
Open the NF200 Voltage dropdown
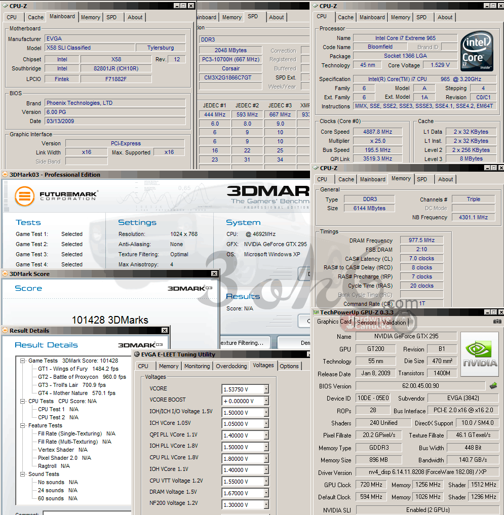[266, 504]
